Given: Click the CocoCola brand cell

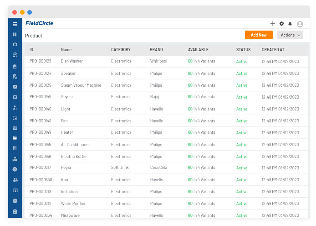Looking at the screenshot, I should (158, 168).
